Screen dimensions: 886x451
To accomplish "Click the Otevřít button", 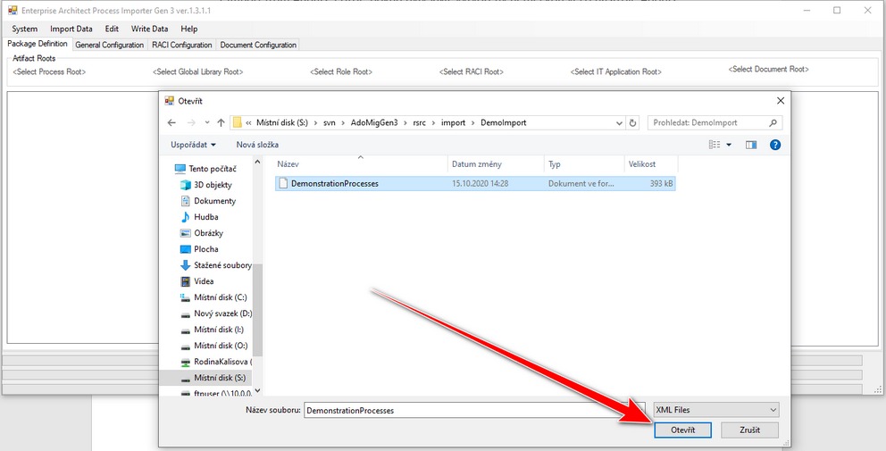I will pyautogui.click(x=682, y=430).
